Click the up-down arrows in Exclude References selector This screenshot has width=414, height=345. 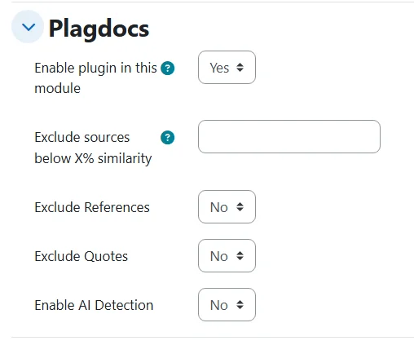[x=240, y=207]
